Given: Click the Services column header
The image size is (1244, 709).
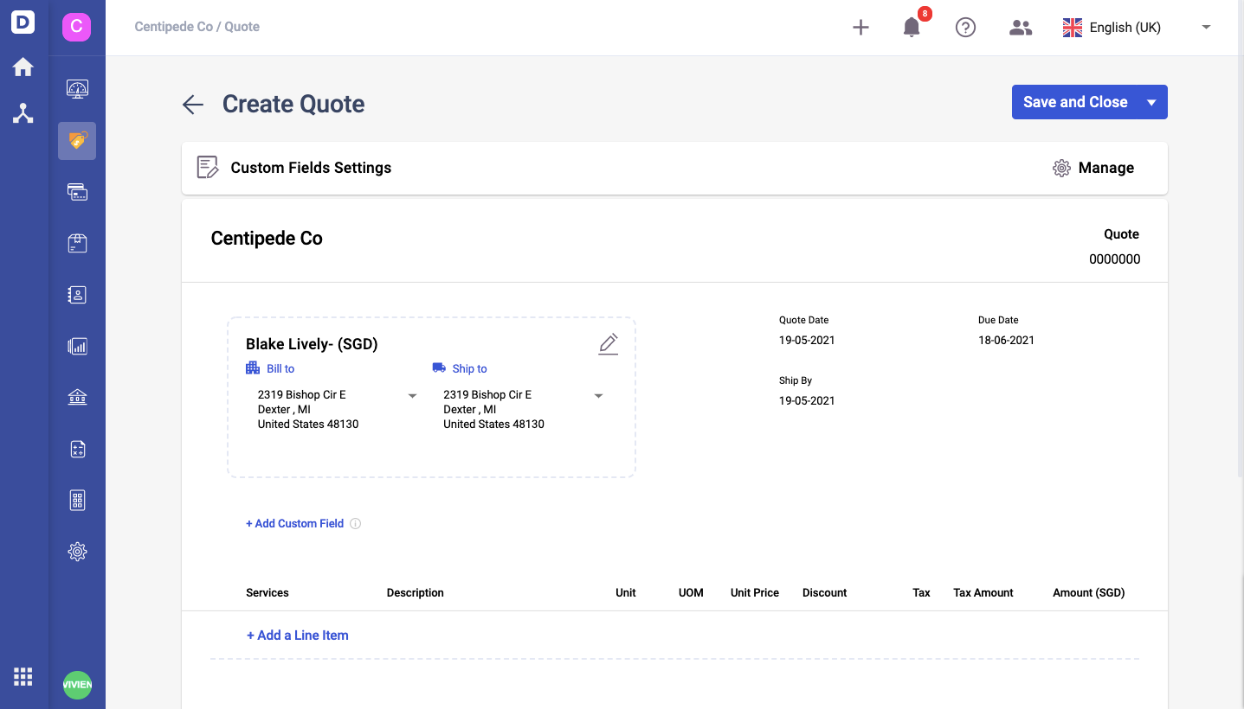Looking at the screenshot, I should (x=267, y=593).
